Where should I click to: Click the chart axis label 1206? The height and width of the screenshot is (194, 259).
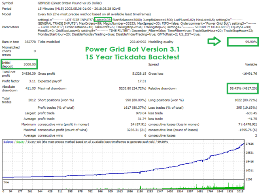(249, 179)
